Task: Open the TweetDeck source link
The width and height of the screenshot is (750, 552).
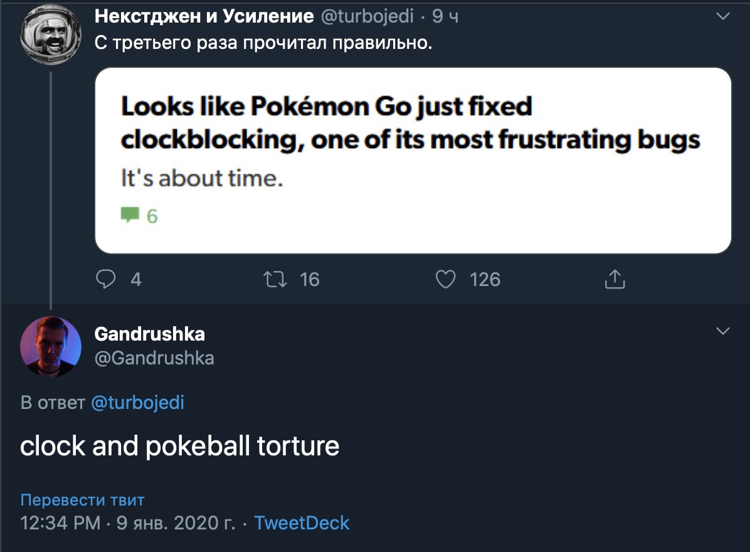Action: point(302,523)
